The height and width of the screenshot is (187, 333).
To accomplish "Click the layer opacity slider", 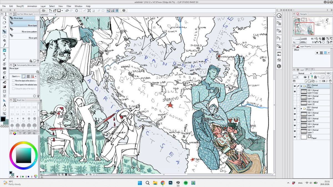I will click(x=319, y=73).
